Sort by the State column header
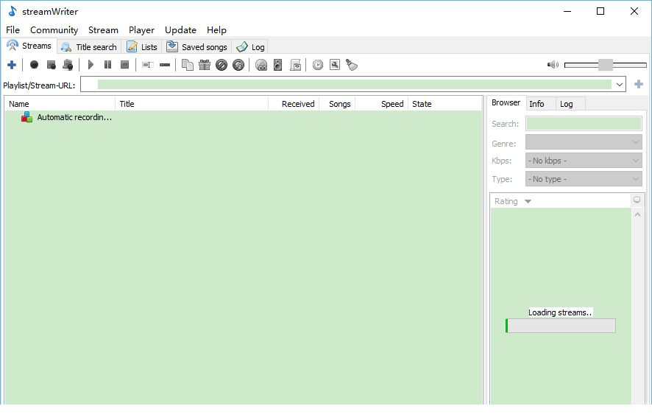 coord(444,104)
